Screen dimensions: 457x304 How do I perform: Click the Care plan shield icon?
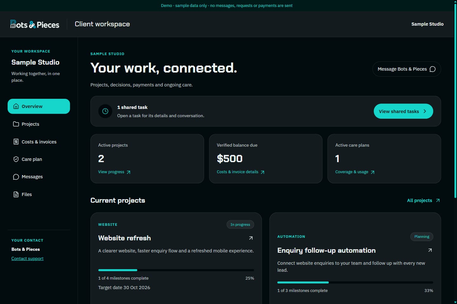(x=16, y=159)
